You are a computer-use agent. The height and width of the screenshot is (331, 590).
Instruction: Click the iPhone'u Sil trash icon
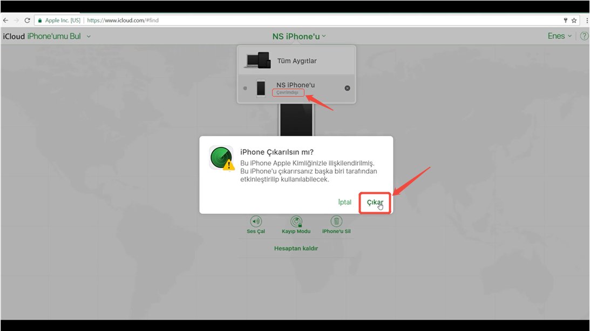tap(336, 221)
